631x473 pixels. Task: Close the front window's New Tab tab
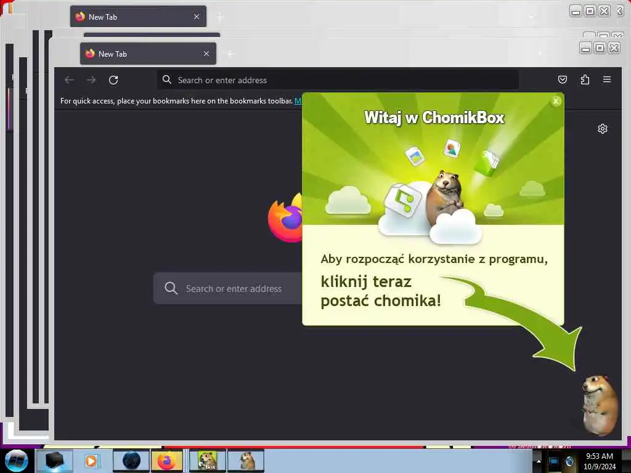click(206, 54)
